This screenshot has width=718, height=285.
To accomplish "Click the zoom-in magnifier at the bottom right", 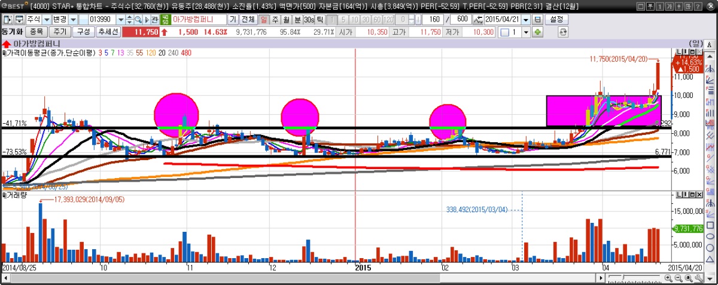I will [668, 278].
